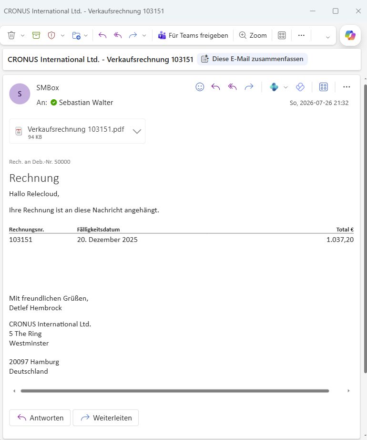Minimize the email window
Image resolution: width=367 pixels, height=440 pixels.
[313, 11]
